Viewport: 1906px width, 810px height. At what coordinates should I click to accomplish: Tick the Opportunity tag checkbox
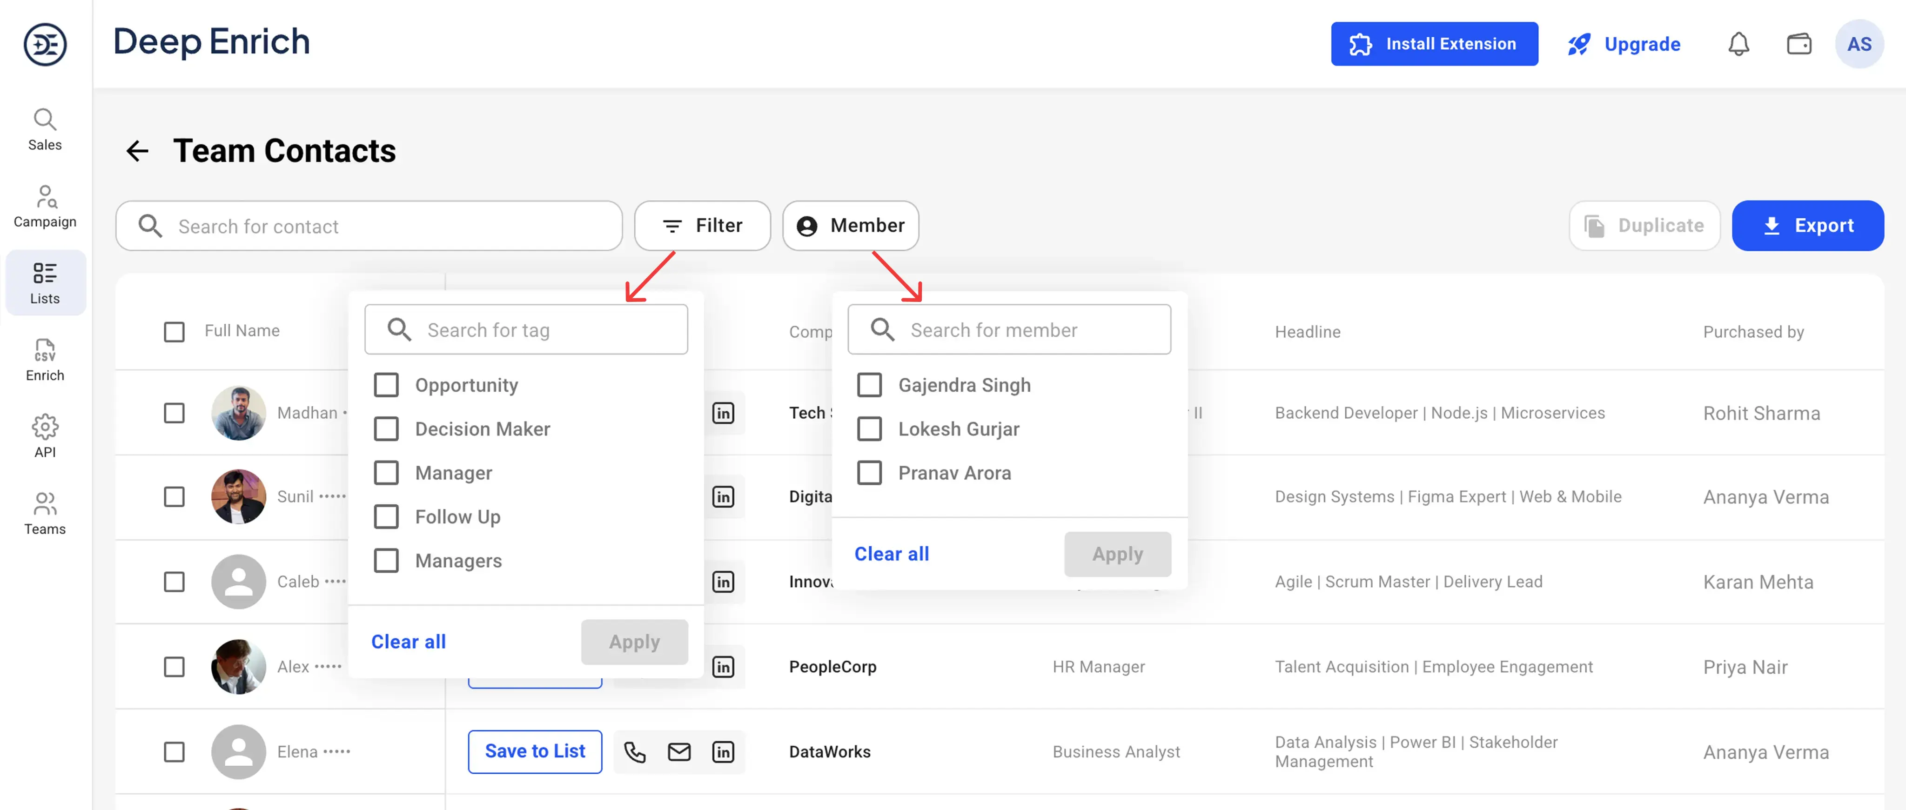pyautogui.click(x=385, y=385)
